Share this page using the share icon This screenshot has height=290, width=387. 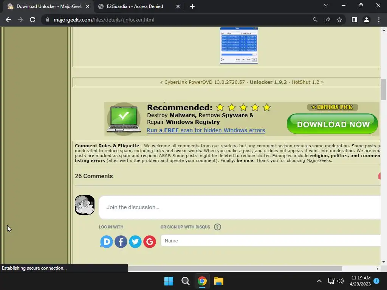(327, 20)
